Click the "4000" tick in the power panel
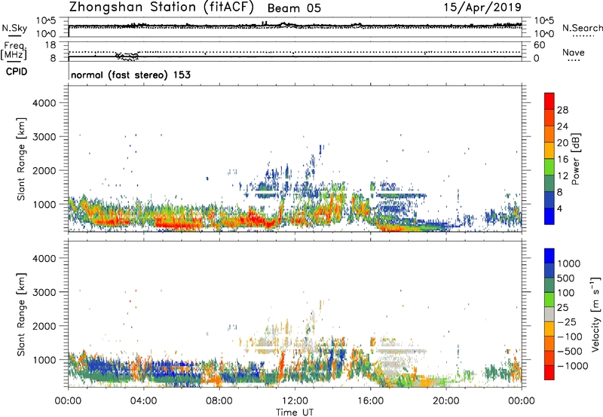 click(44, 103)
